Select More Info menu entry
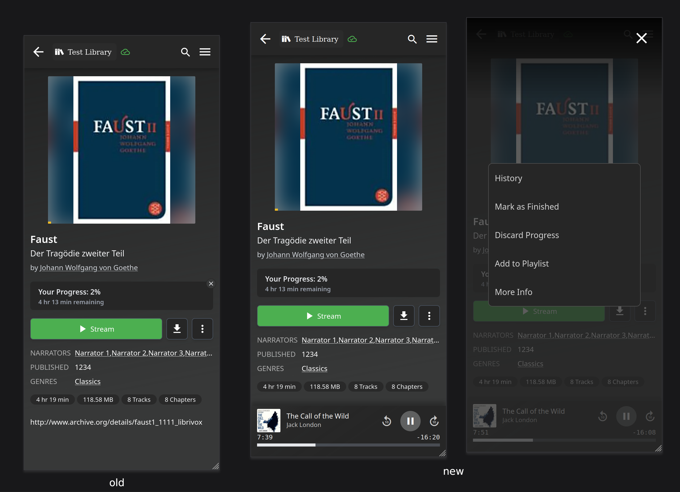The width and height of the screenshot is (680, 492). pos(564,292)
